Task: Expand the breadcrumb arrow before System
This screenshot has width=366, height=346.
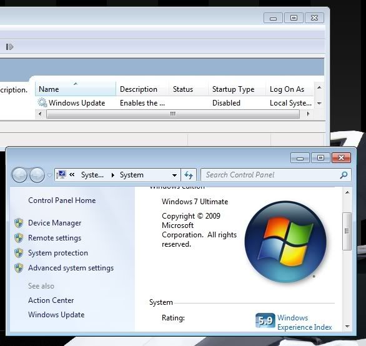Action: tap(113, 175)
